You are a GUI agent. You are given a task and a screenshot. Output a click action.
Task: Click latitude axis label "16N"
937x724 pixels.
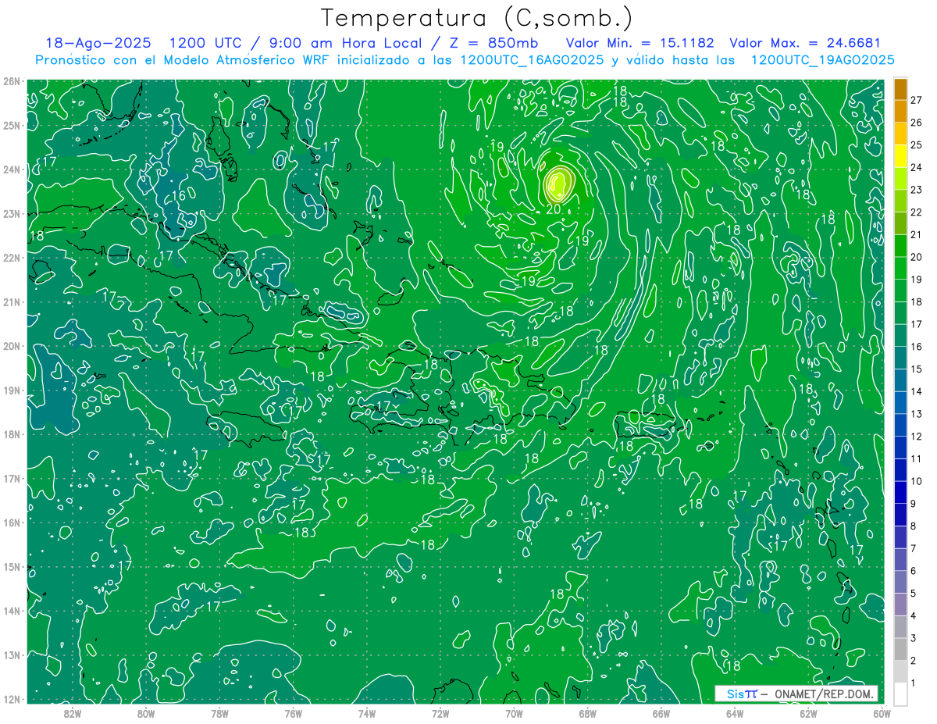[11, 522]
